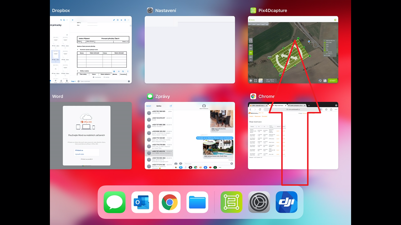The width and height of the screenshot is (401, 225).
Task: Open Rezervace menu on crm.workswell.cz
Action: pyautogui.click(x=257, y=116)
